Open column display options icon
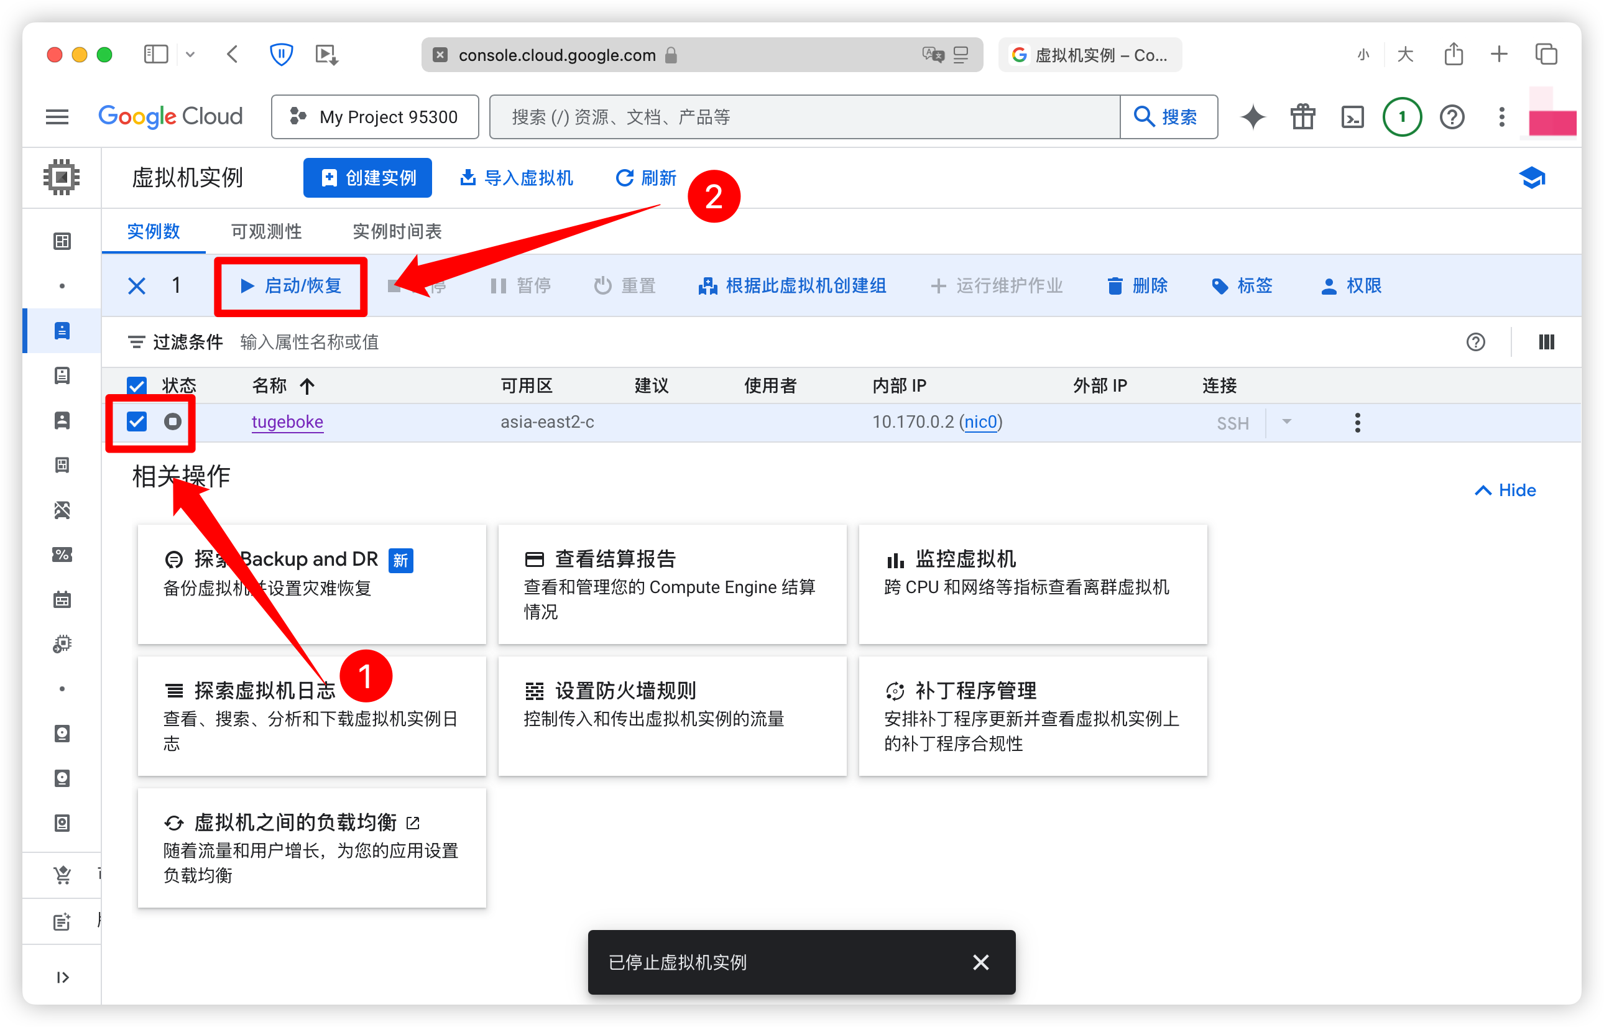 1546,342
